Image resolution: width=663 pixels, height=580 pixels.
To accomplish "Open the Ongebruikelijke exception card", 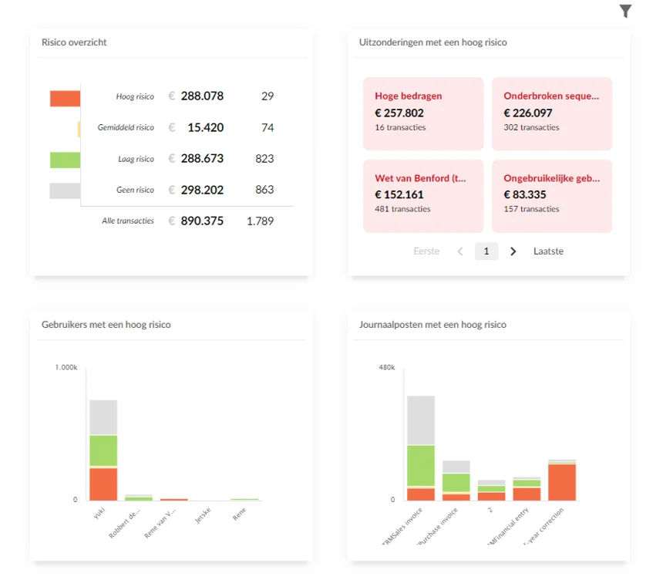I will pos(552,196).
